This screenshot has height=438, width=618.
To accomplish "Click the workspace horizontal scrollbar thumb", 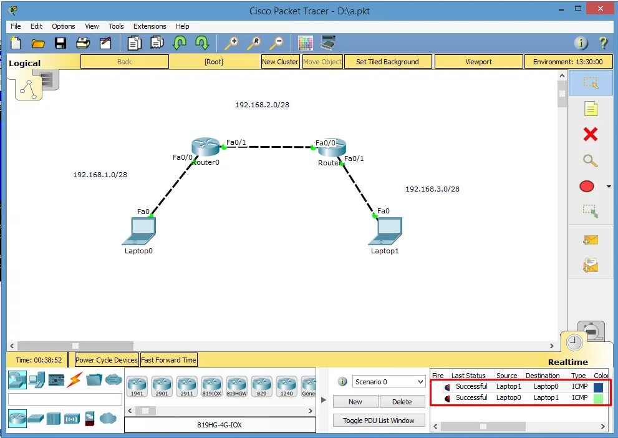I will [x=75, y=346].
